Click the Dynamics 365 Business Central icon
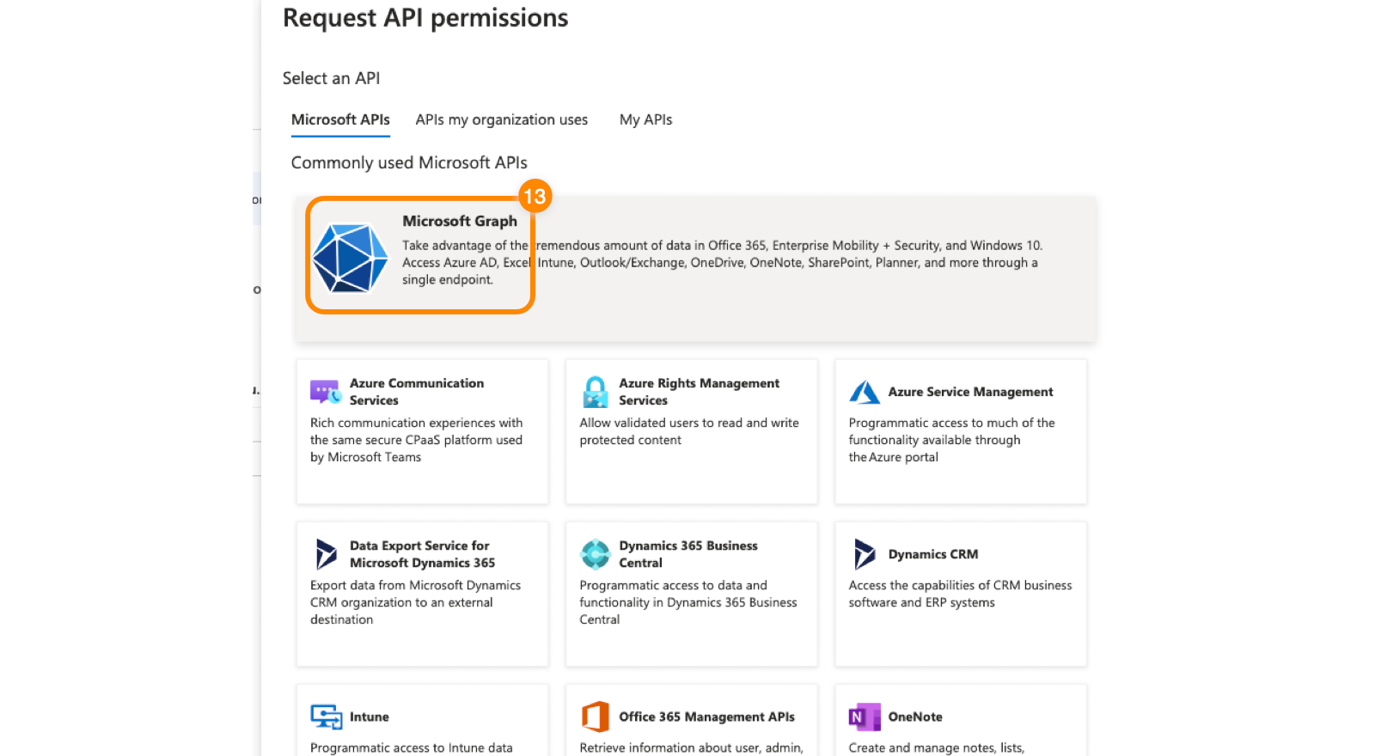The height and width of the screenshot is (756, 1375). pyautogui.click(x=595, y=554)
